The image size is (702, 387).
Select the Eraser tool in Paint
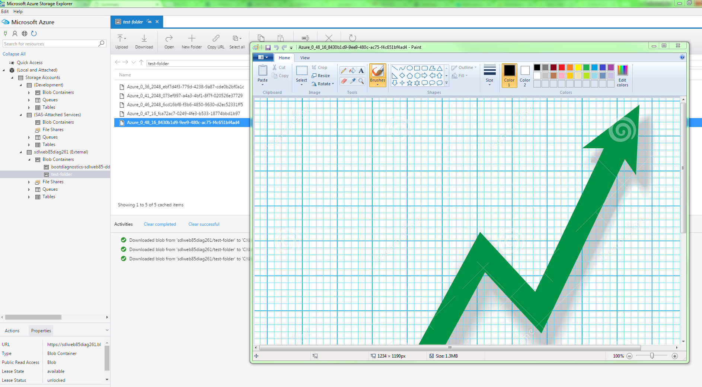point(344,81)
